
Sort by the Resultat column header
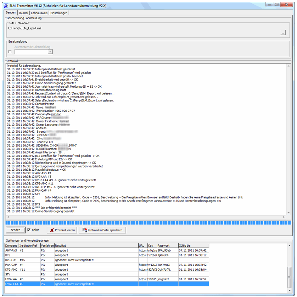point(96,245)
